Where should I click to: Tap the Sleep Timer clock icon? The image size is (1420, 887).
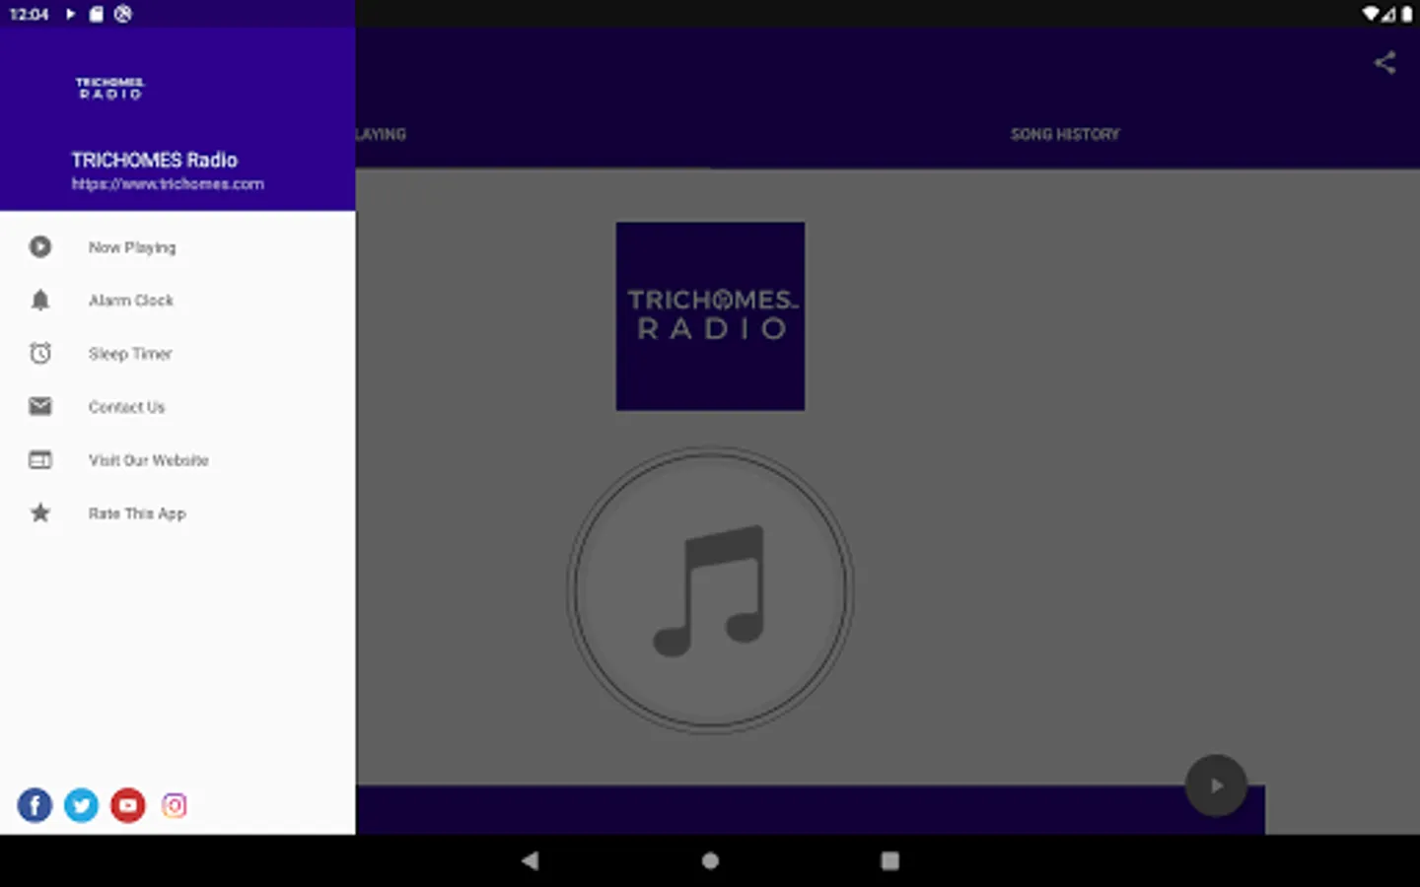click(39, 353)
